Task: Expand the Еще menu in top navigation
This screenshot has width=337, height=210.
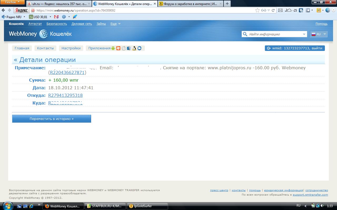Action: pyautogui.click(x=115, y=24)
